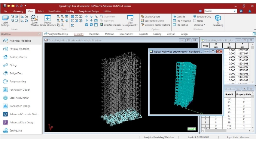
Task: Open the quick access toolbar dropdown arrow
Action: 25,6
